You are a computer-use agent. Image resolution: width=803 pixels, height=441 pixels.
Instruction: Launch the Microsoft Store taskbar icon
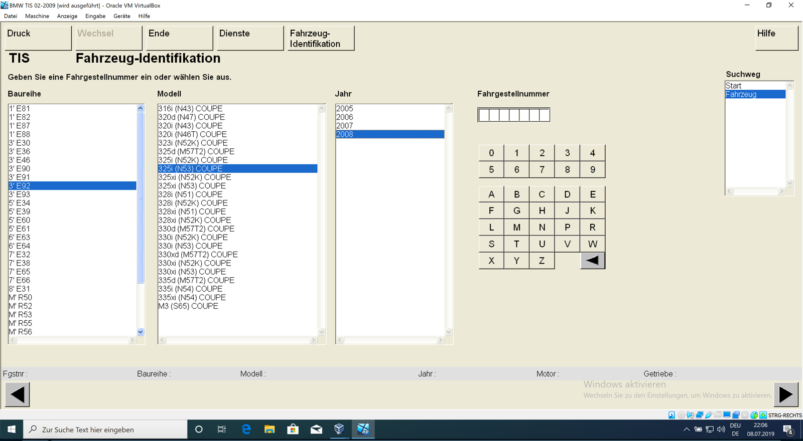pos(293,429)
